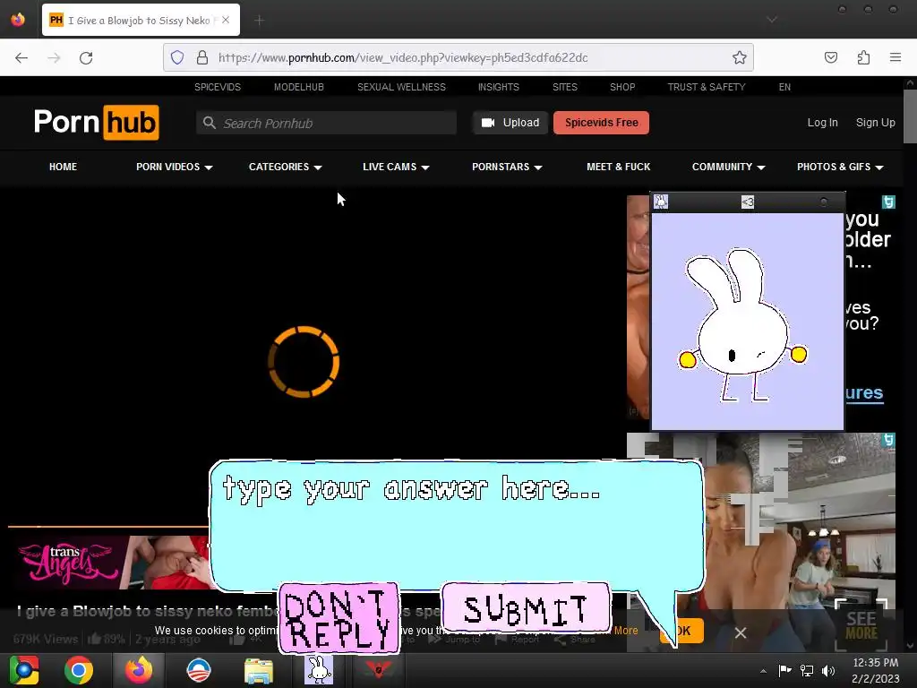Click the browser forward arrow

54,57
